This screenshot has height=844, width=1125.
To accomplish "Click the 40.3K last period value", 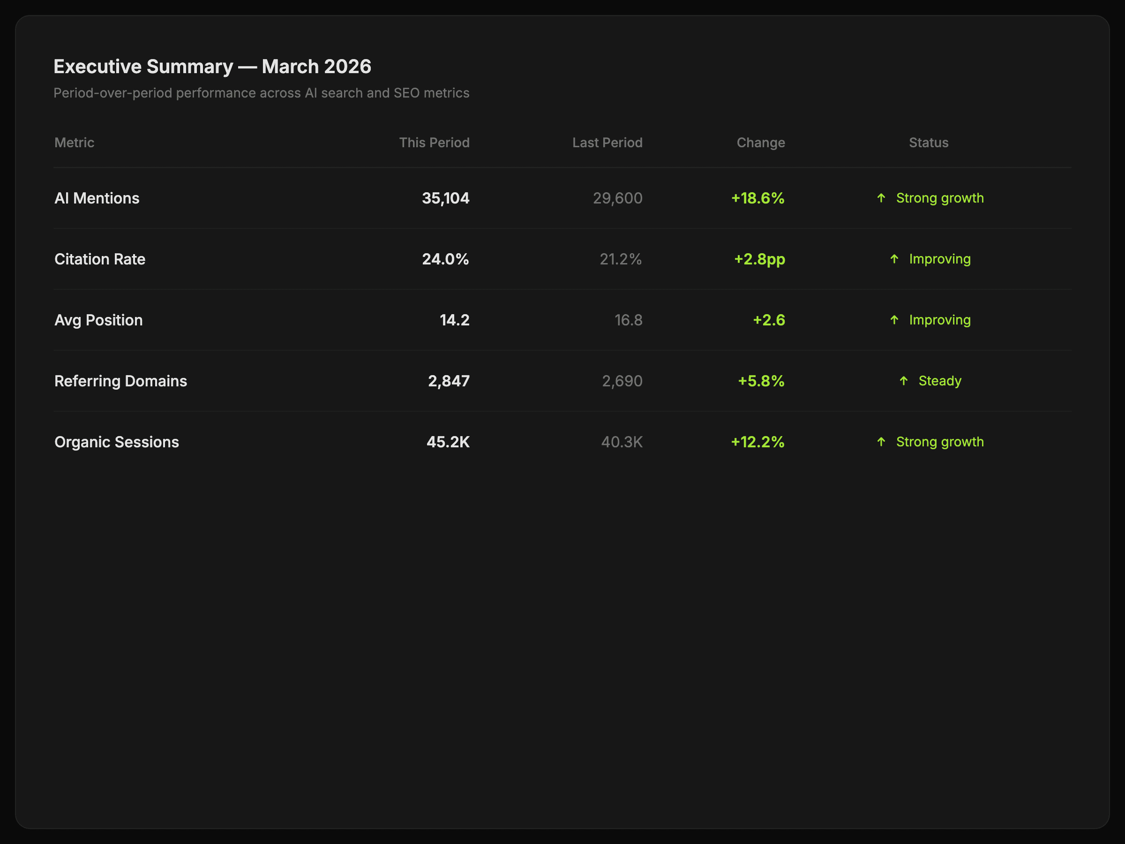I will (x=622, y=442).
